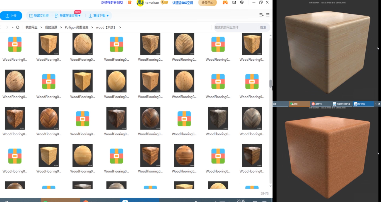Screen dimensions: 381x202
Task: Go to 我的网盘 in the breadcrumb
Action: click(32, 27)
